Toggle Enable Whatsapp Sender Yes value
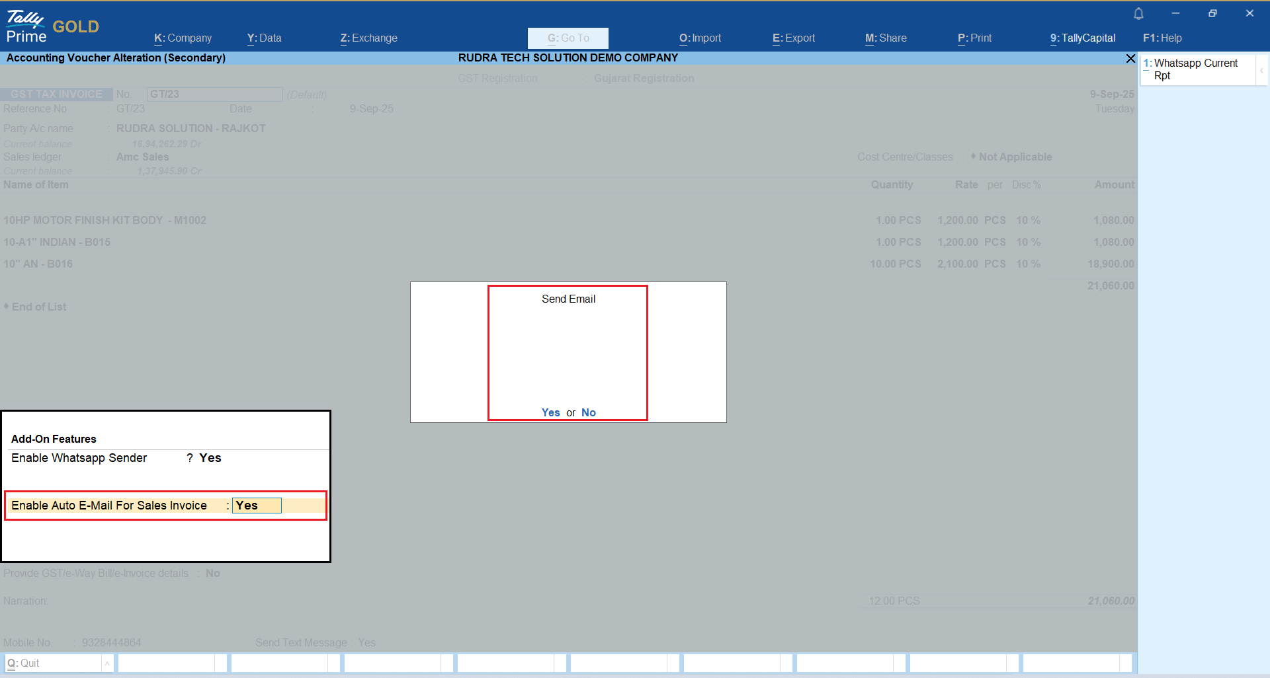1270x678 pixels. tap(210, 458)
